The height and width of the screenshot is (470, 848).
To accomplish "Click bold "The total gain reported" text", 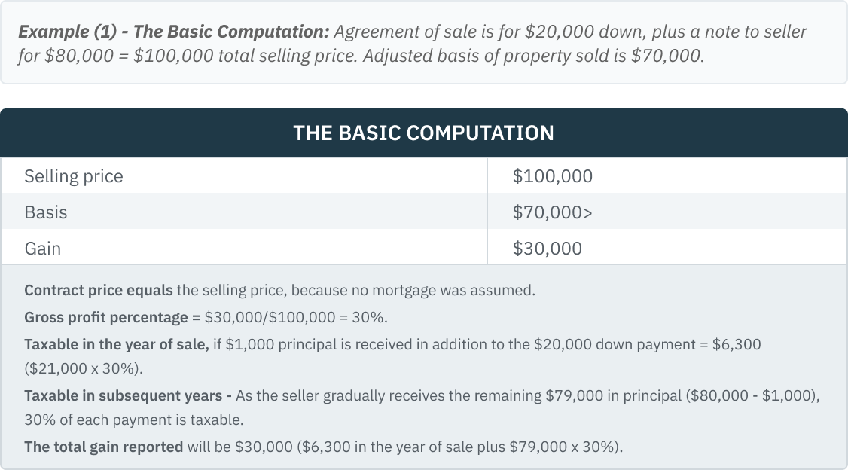I will pyautogui.click(x=103, y=447).
